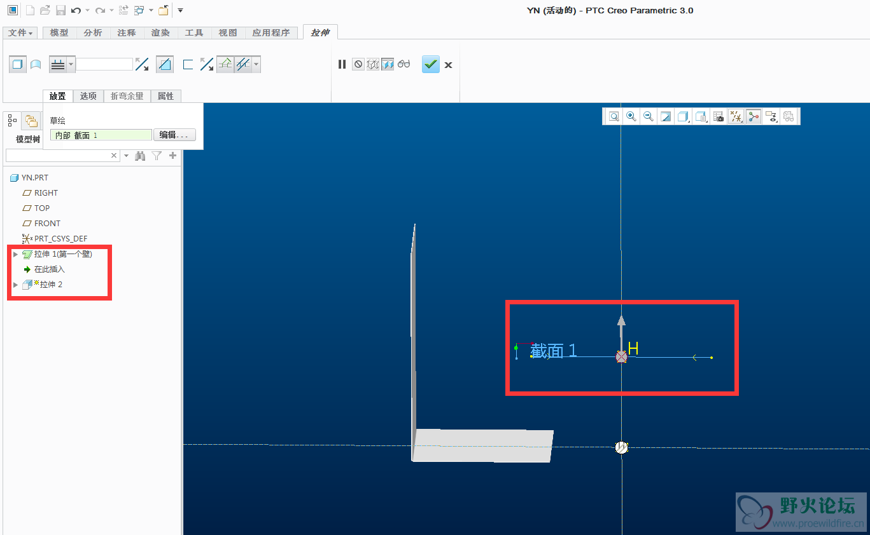Flip the thicken side direction icon
This screenshot has width=870, height=535.
pyautogui.click(x=207, y=64)
